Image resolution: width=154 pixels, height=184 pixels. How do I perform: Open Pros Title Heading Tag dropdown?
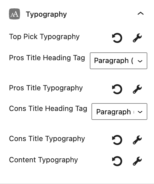118,61
